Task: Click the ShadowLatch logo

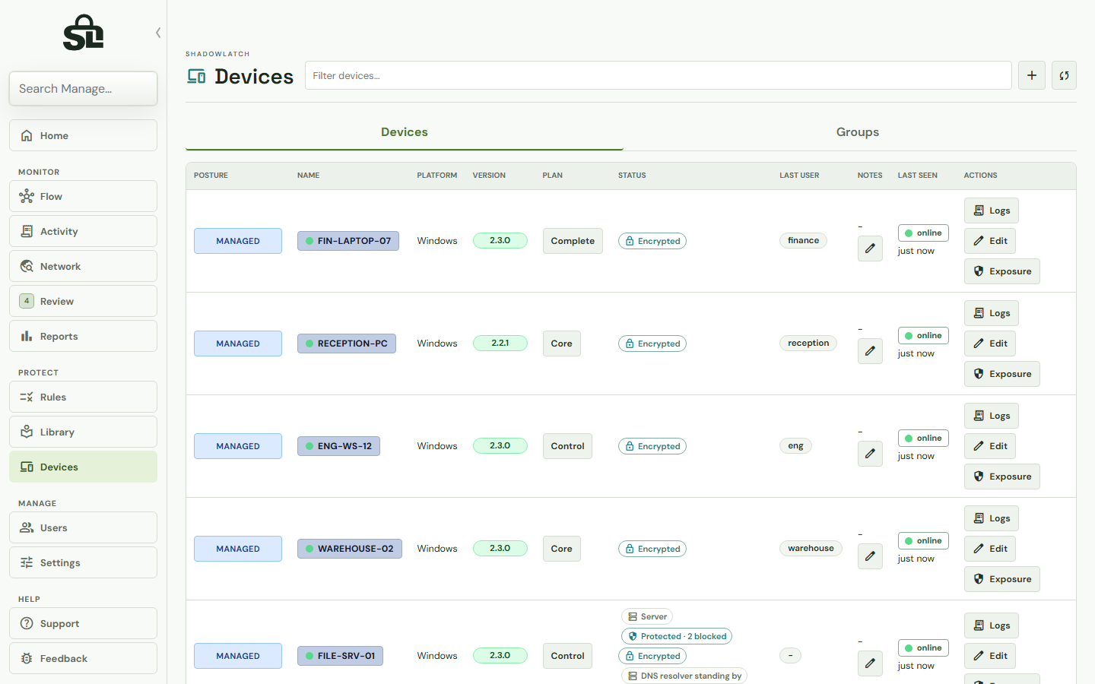Action: tap(83, 33)
